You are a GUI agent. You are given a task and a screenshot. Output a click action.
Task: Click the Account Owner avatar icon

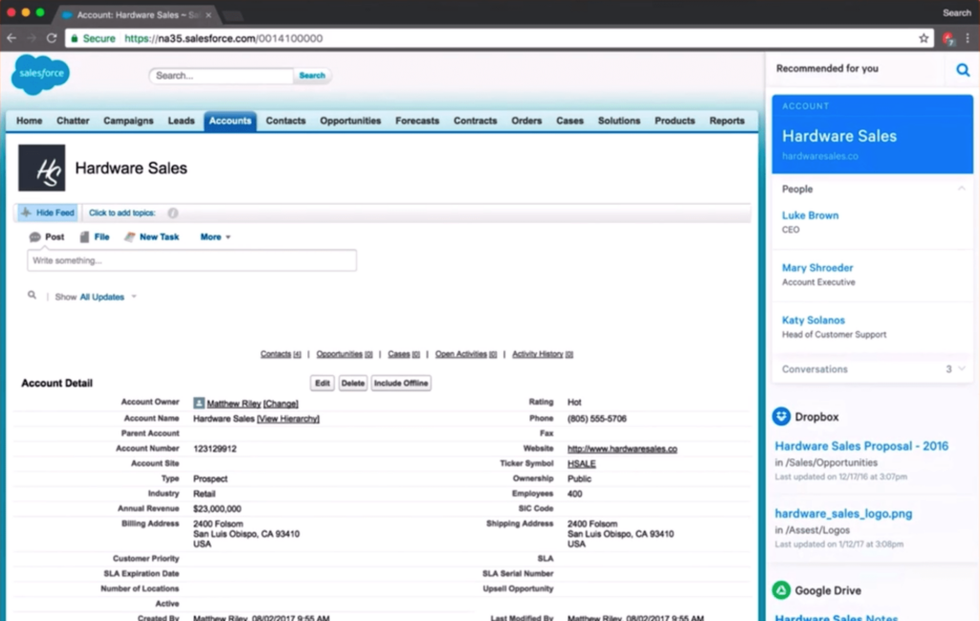(199, 403)
